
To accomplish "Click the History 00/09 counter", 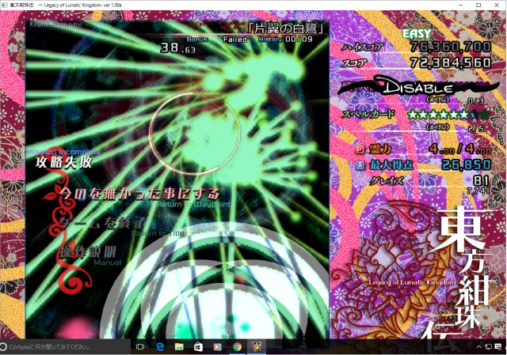I will pos(285,40).
